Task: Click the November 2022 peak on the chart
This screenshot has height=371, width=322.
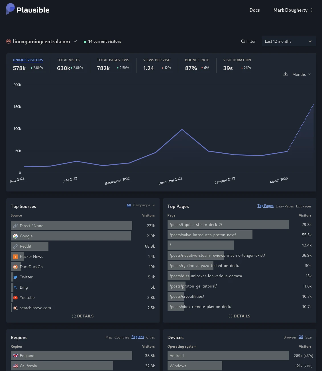Action: 182,129
